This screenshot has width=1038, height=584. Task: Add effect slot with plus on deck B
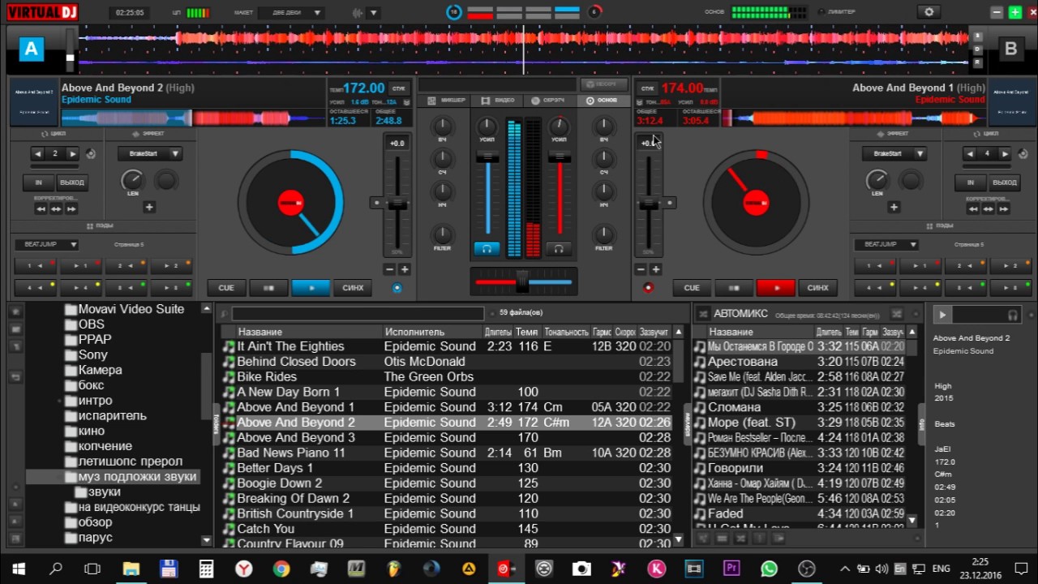894,207
